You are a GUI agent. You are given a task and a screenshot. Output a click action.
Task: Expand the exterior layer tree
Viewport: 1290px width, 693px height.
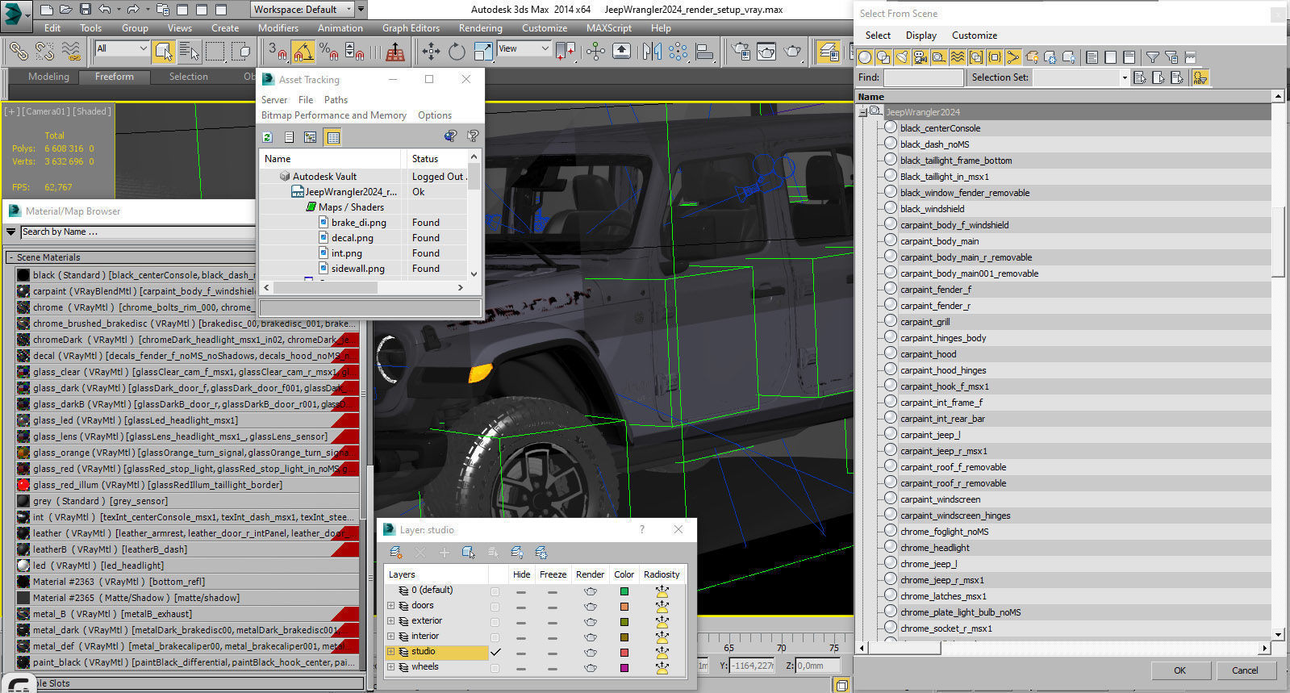click(x=391, y=621)
